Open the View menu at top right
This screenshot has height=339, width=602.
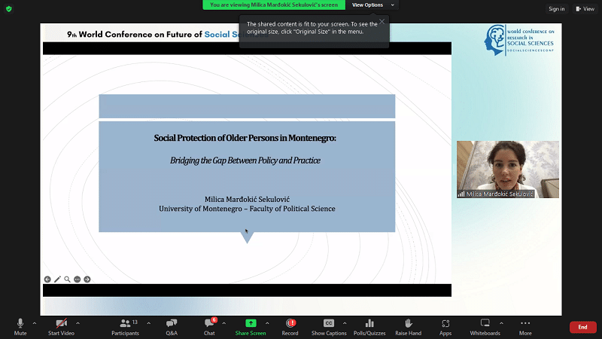point(583,9)
